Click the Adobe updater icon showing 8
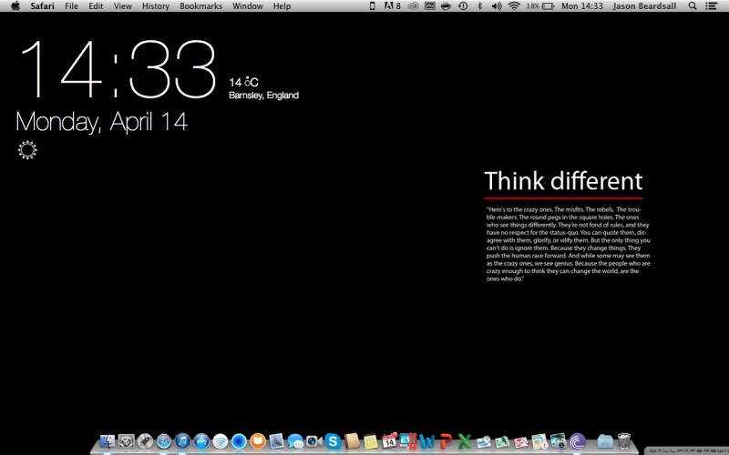 (392, 6)
